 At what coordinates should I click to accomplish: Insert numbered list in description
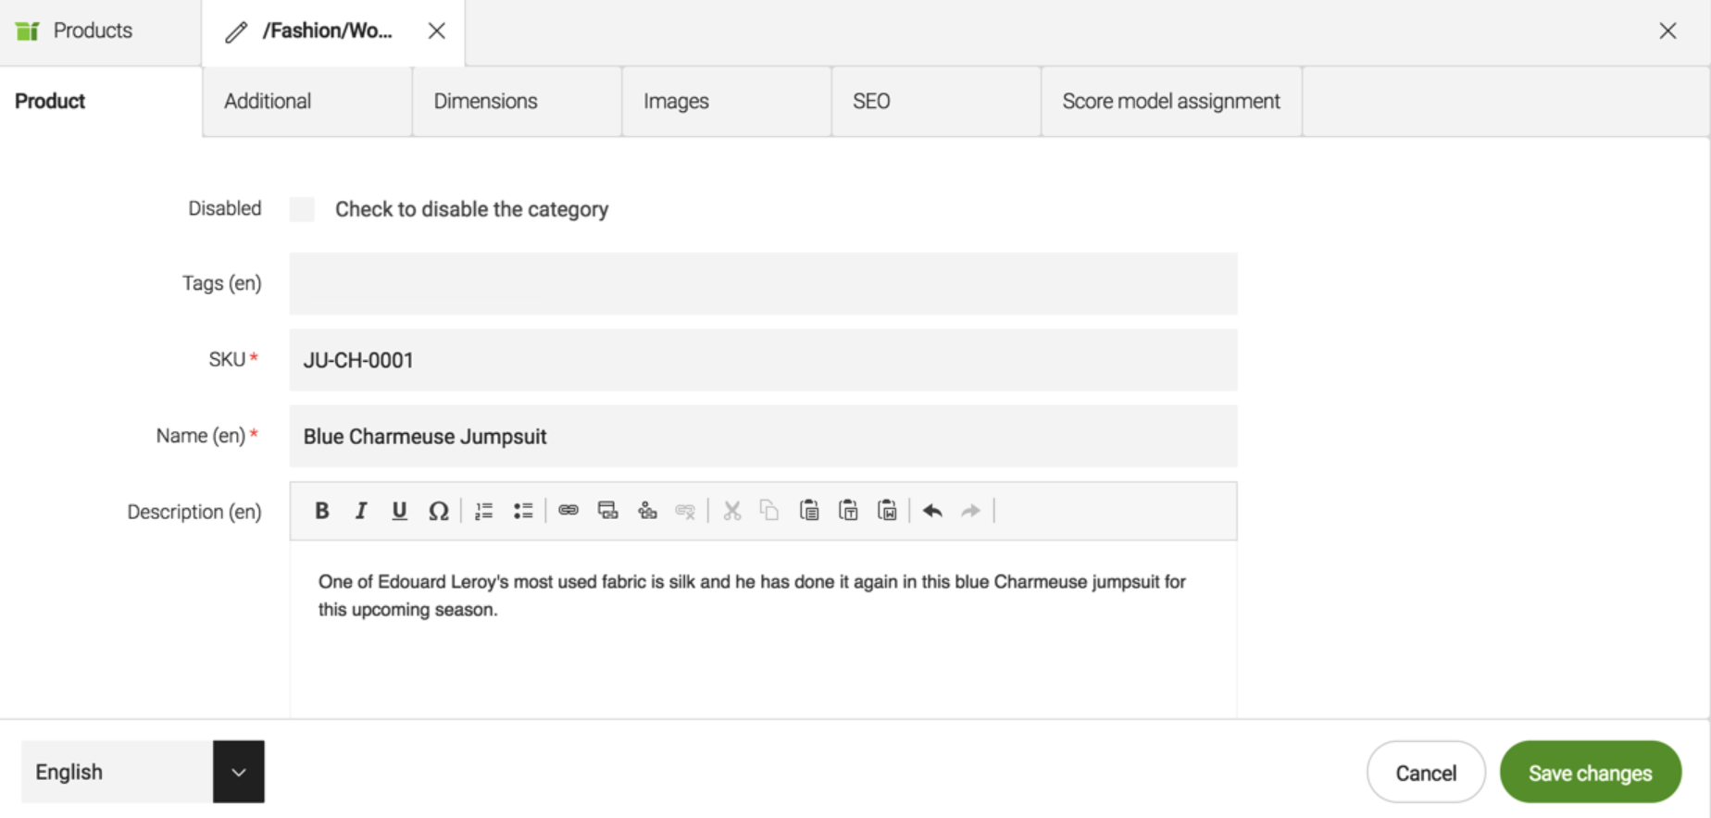[483, 511]
